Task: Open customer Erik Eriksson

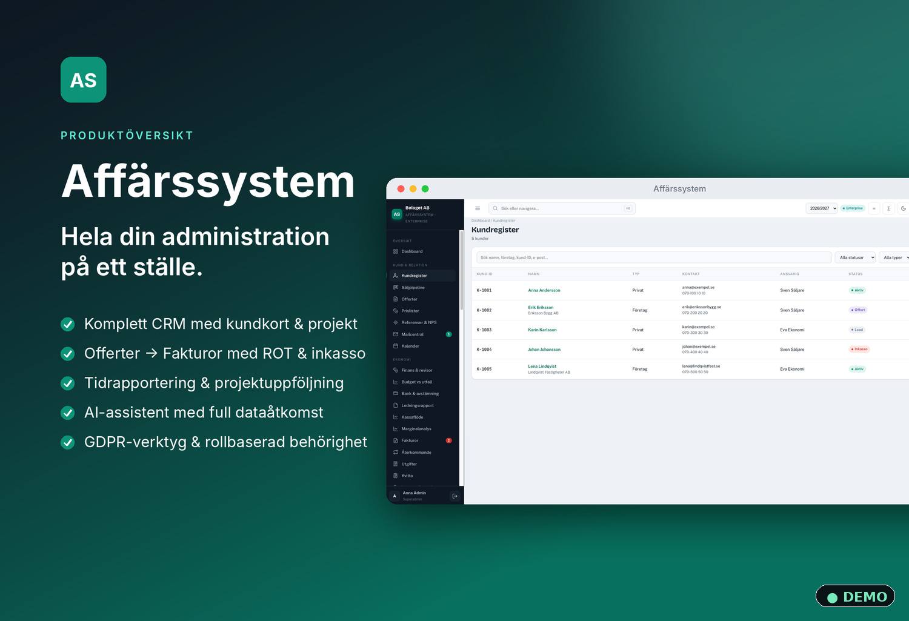Action: point(541,307)
